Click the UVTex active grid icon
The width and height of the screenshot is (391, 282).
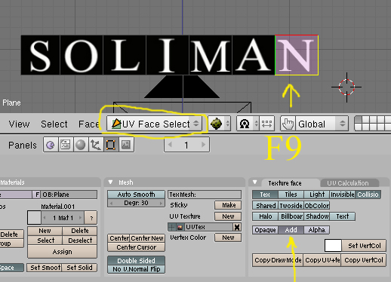pos(172,227)
